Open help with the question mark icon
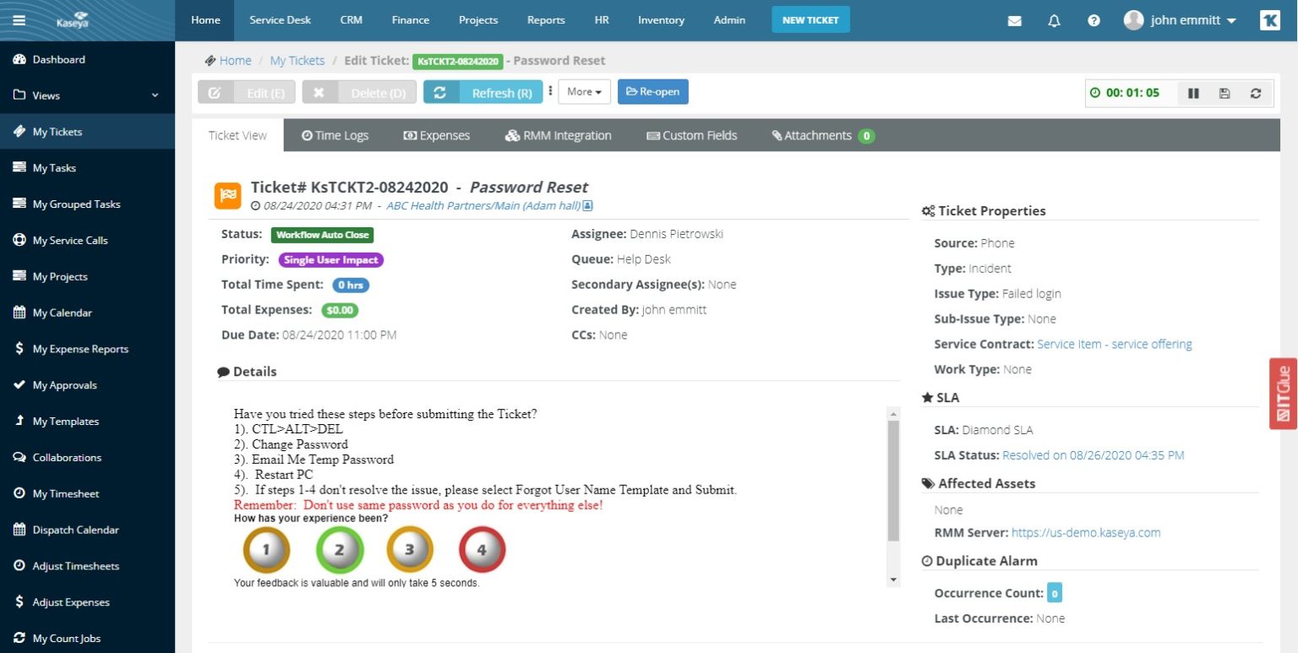 [x=1093, y=19]
